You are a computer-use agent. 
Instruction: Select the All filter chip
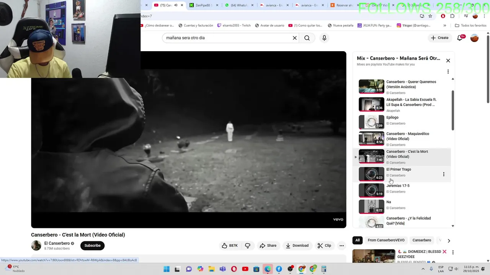358,240
